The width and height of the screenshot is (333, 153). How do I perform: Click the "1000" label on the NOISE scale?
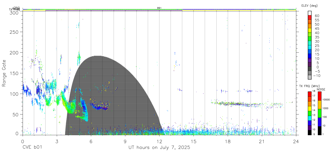pos(325,108)
